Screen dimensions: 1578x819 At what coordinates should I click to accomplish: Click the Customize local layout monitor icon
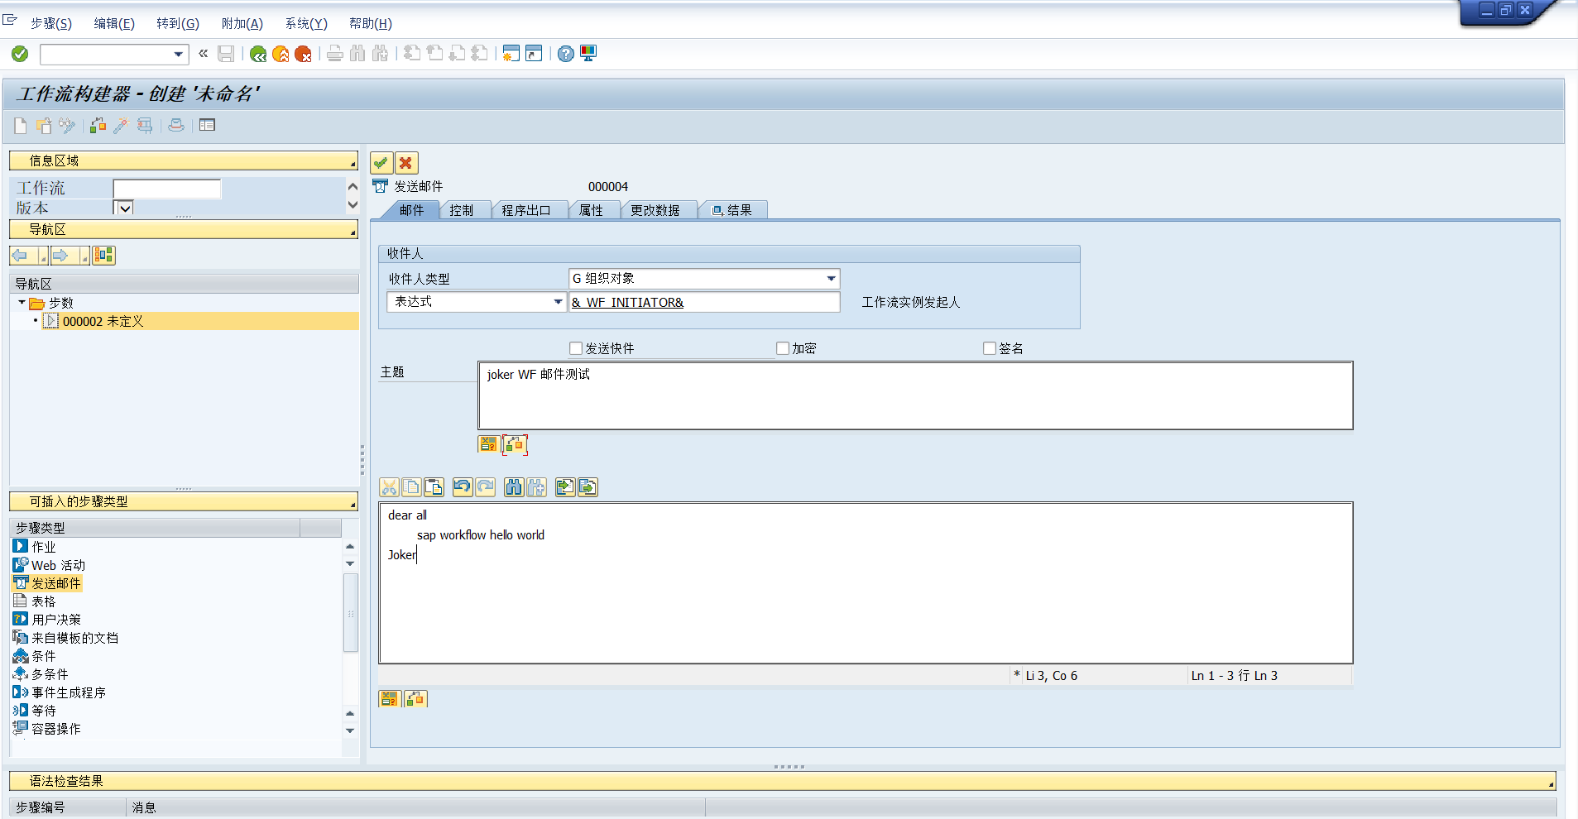[x=588, y=54]
